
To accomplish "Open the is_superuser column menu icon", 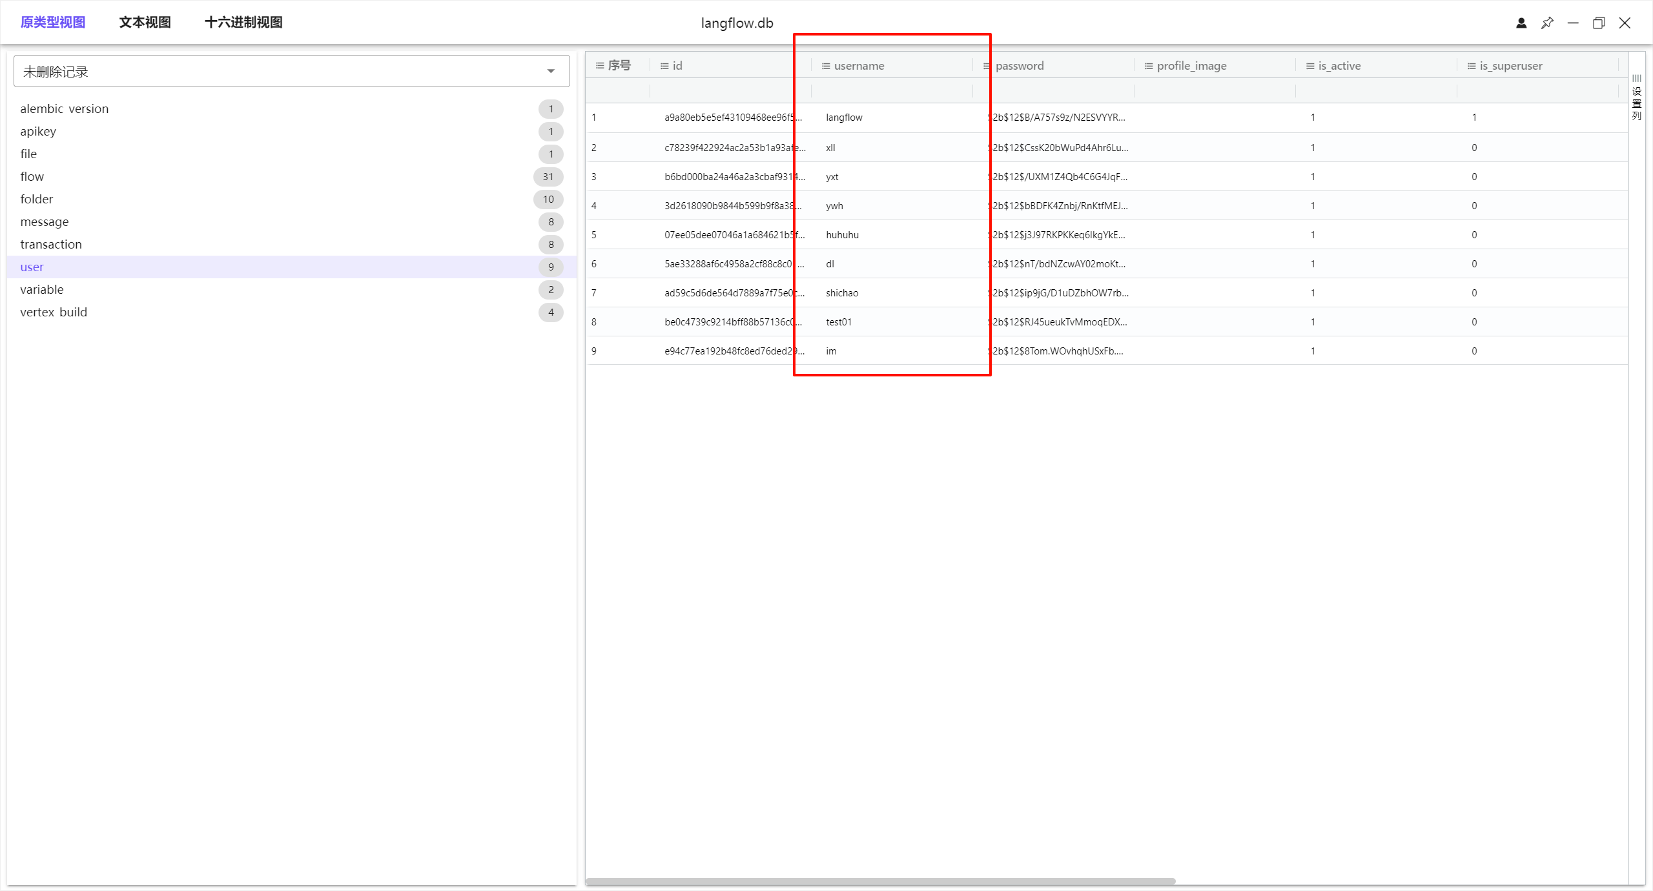I will pos(1471,66).
